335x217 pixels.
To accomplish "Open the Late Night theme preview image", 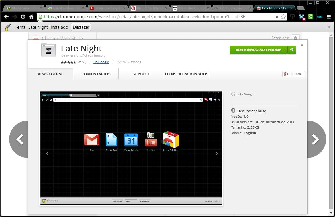I will click(131, 148).
